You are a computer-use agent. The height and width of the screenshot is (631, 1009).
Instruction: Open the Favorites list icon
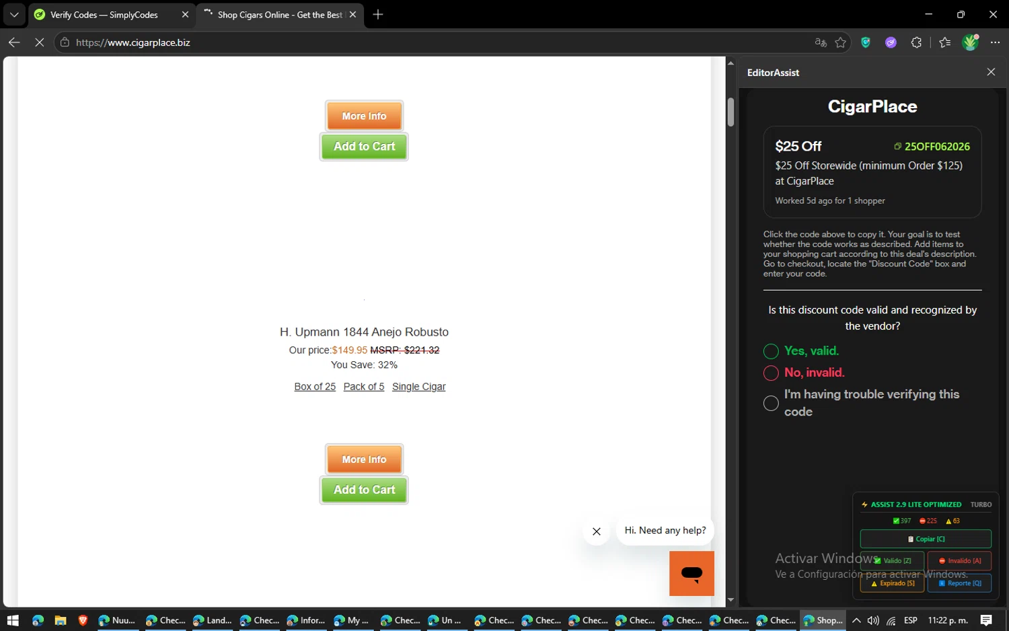pyautogui.click(x=945, y=42)
